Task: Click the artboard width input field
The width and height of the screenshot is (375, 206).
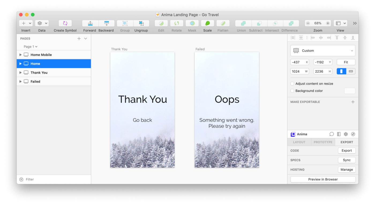Action: 297,71
